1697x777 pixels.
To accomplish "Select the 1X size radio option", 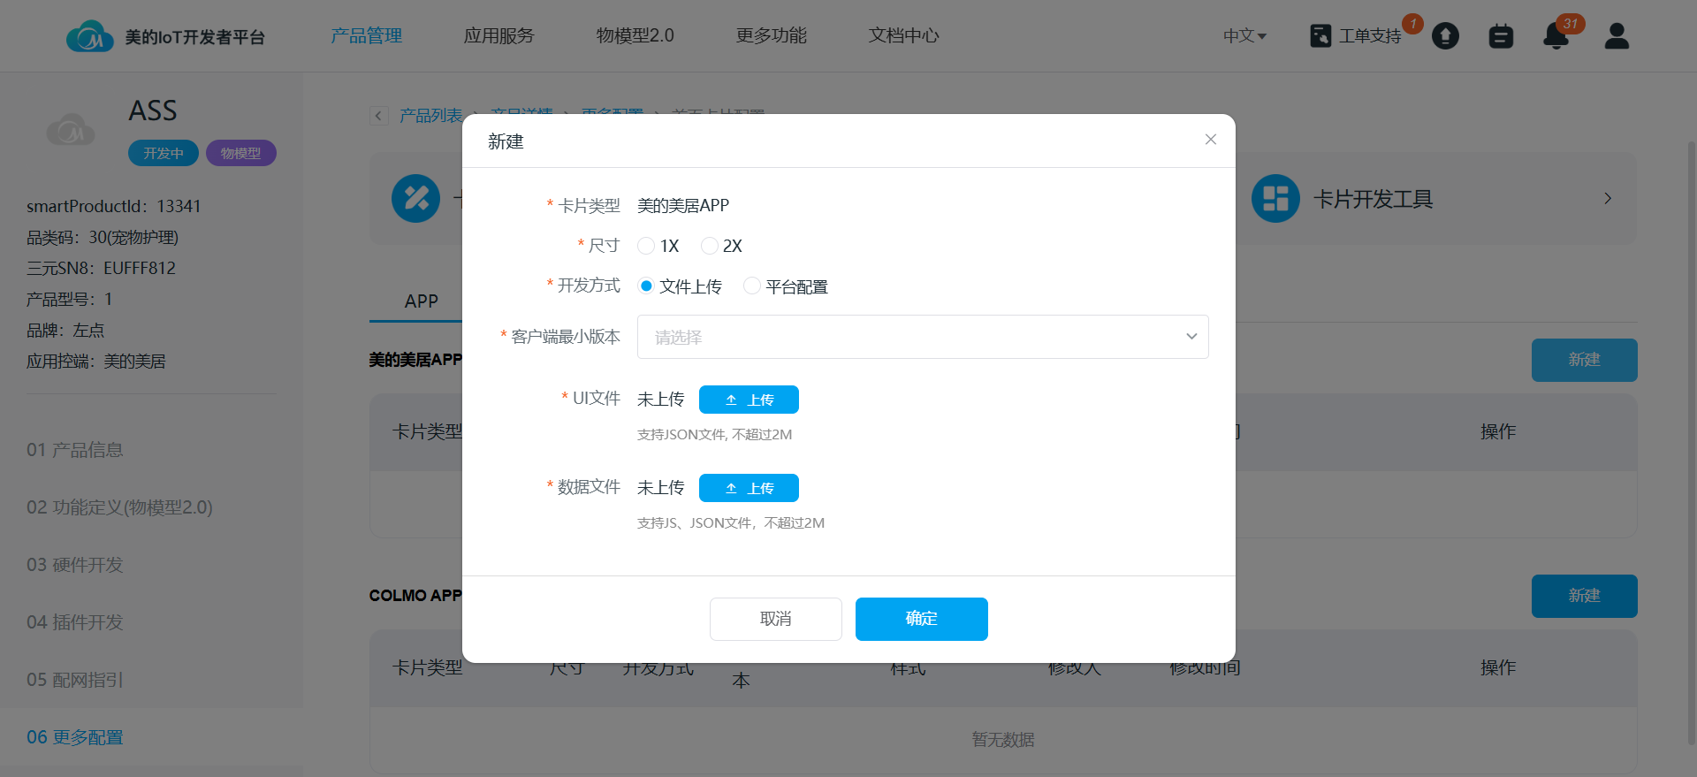I will [646, 246].
